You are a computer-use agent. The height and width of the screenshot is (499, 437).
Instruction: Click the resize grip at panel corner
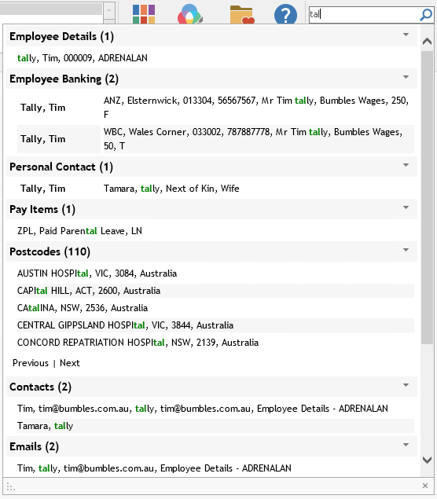pyautogui.click(x=10, y=487)
